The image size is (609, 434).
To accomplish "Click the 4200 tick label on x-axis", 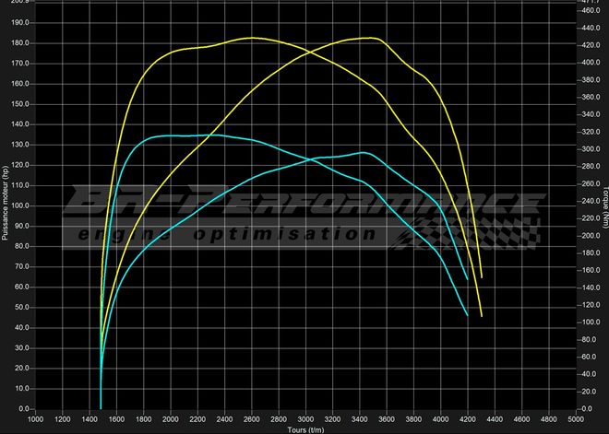I will 468,419.
